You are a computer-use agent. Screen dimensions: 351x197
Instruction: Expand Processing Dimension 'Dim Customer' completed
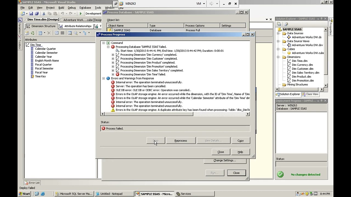(x=113, y=59)
